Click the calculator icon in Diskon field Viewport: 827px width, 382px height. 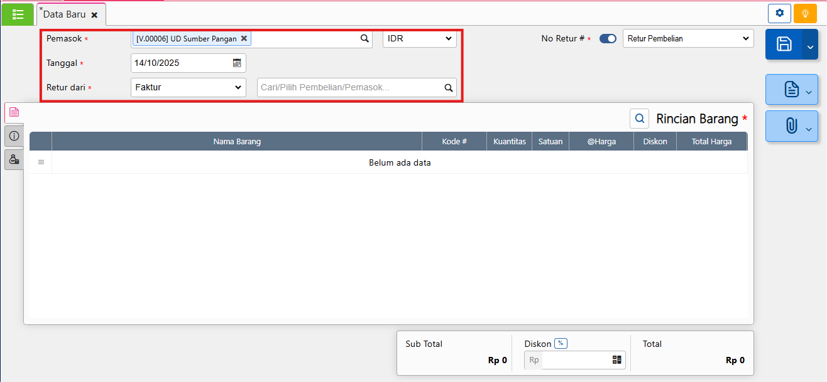click(616, 360)
